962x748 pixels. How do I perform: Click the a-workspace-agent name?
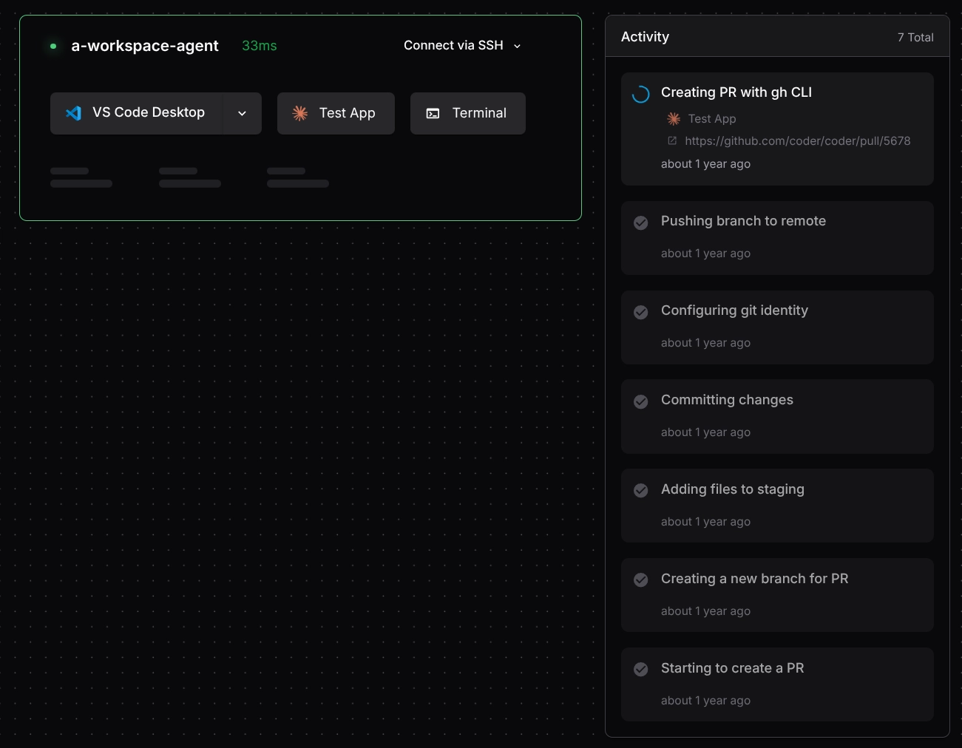(x=145, y=45)
